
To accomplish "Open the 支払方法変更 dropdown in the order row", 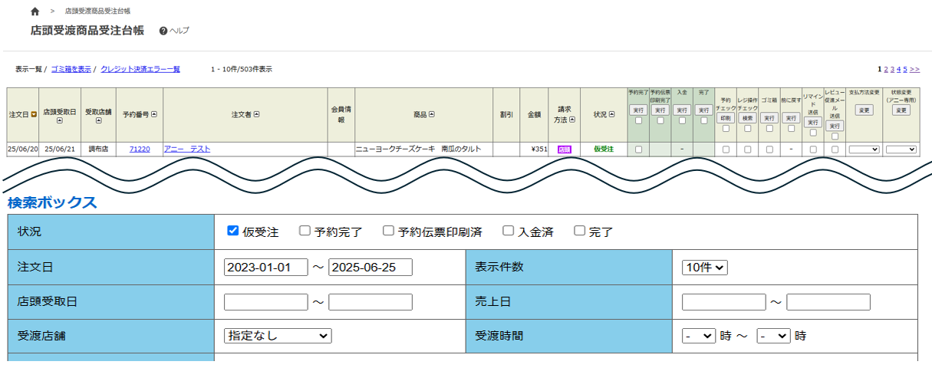I will click(864, 149).
